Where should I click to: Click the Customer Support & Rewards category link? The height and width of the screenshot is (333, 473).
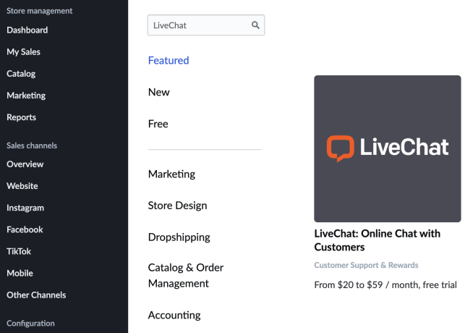click(x=366, y=265)
